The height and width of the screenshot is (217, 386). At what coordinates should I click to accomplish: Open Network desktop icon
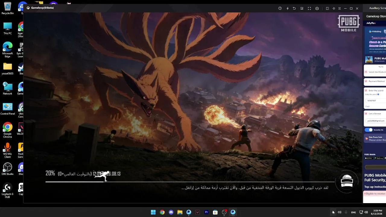point(8,89)
